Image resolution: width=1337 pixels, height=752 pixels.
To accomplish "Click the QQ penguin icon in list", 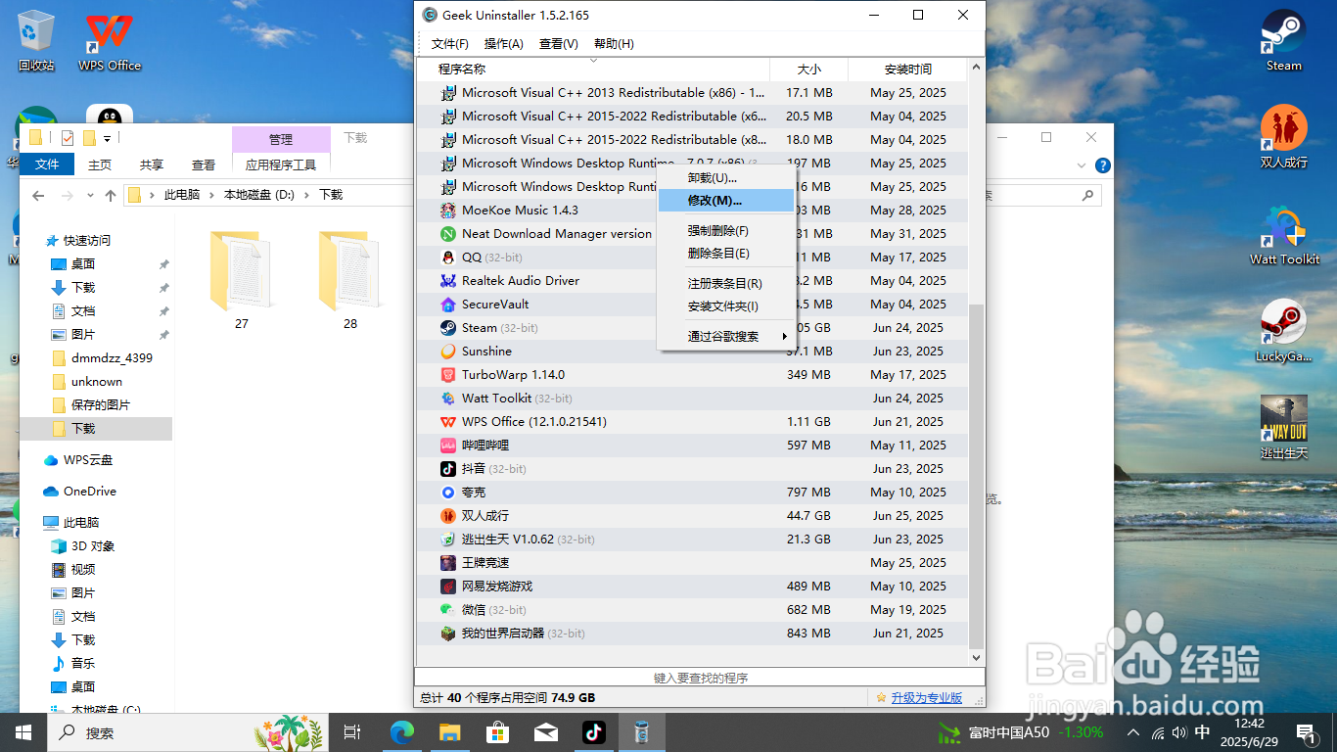I will [x=447, y=258].
